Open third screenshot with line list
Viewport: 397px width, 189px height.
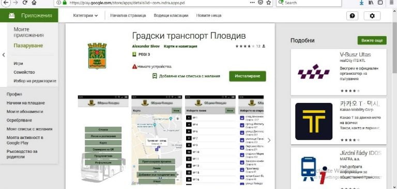click(x=210, y=140)
